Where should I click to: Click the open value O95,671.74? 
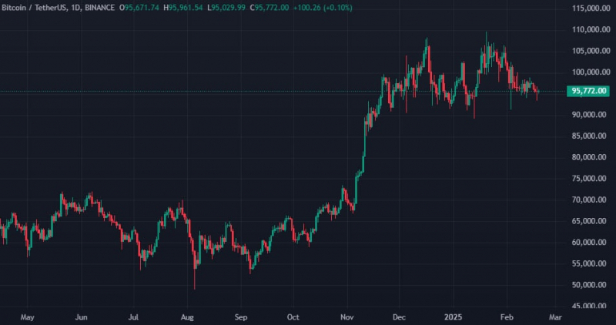click(139, 8)
